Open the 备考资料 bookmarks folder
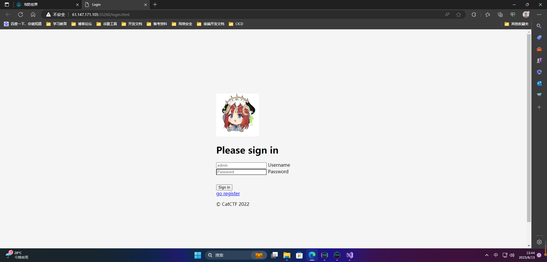 pos(157,24)
